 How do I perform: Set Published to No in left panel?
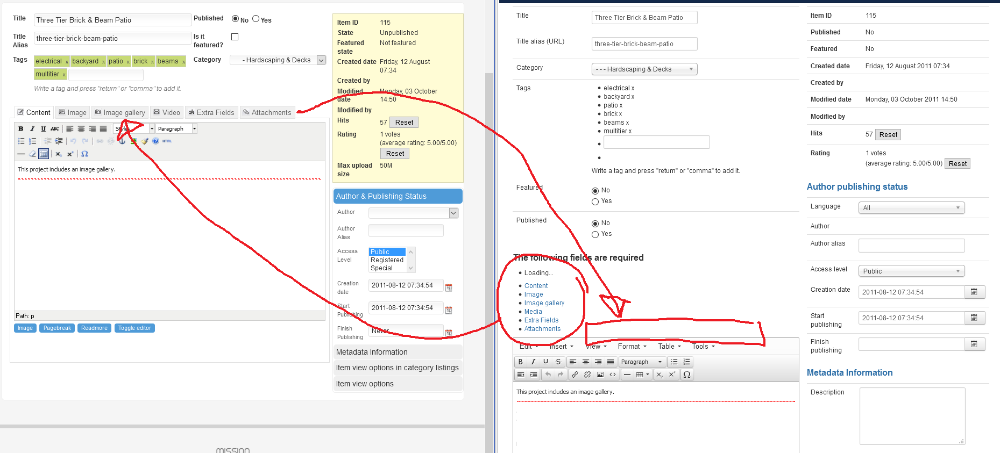click(235, 19)
